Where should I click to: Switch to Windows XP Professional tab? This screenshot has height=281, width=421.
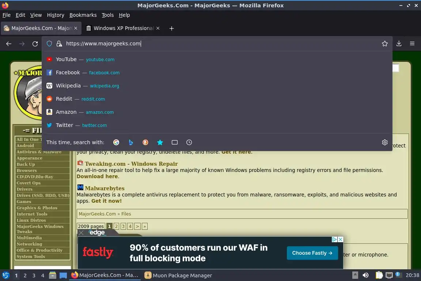coord(122,28)
